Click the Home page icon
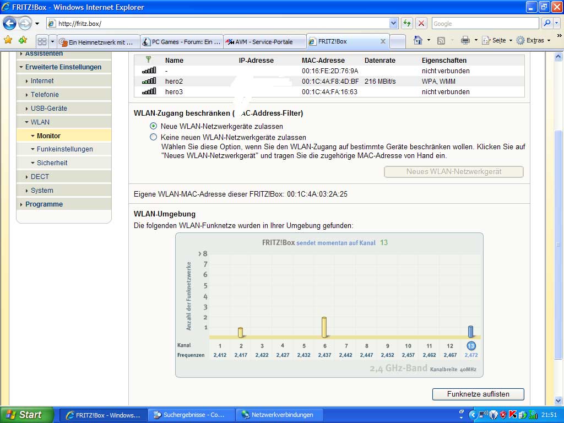 click(418, 40)
